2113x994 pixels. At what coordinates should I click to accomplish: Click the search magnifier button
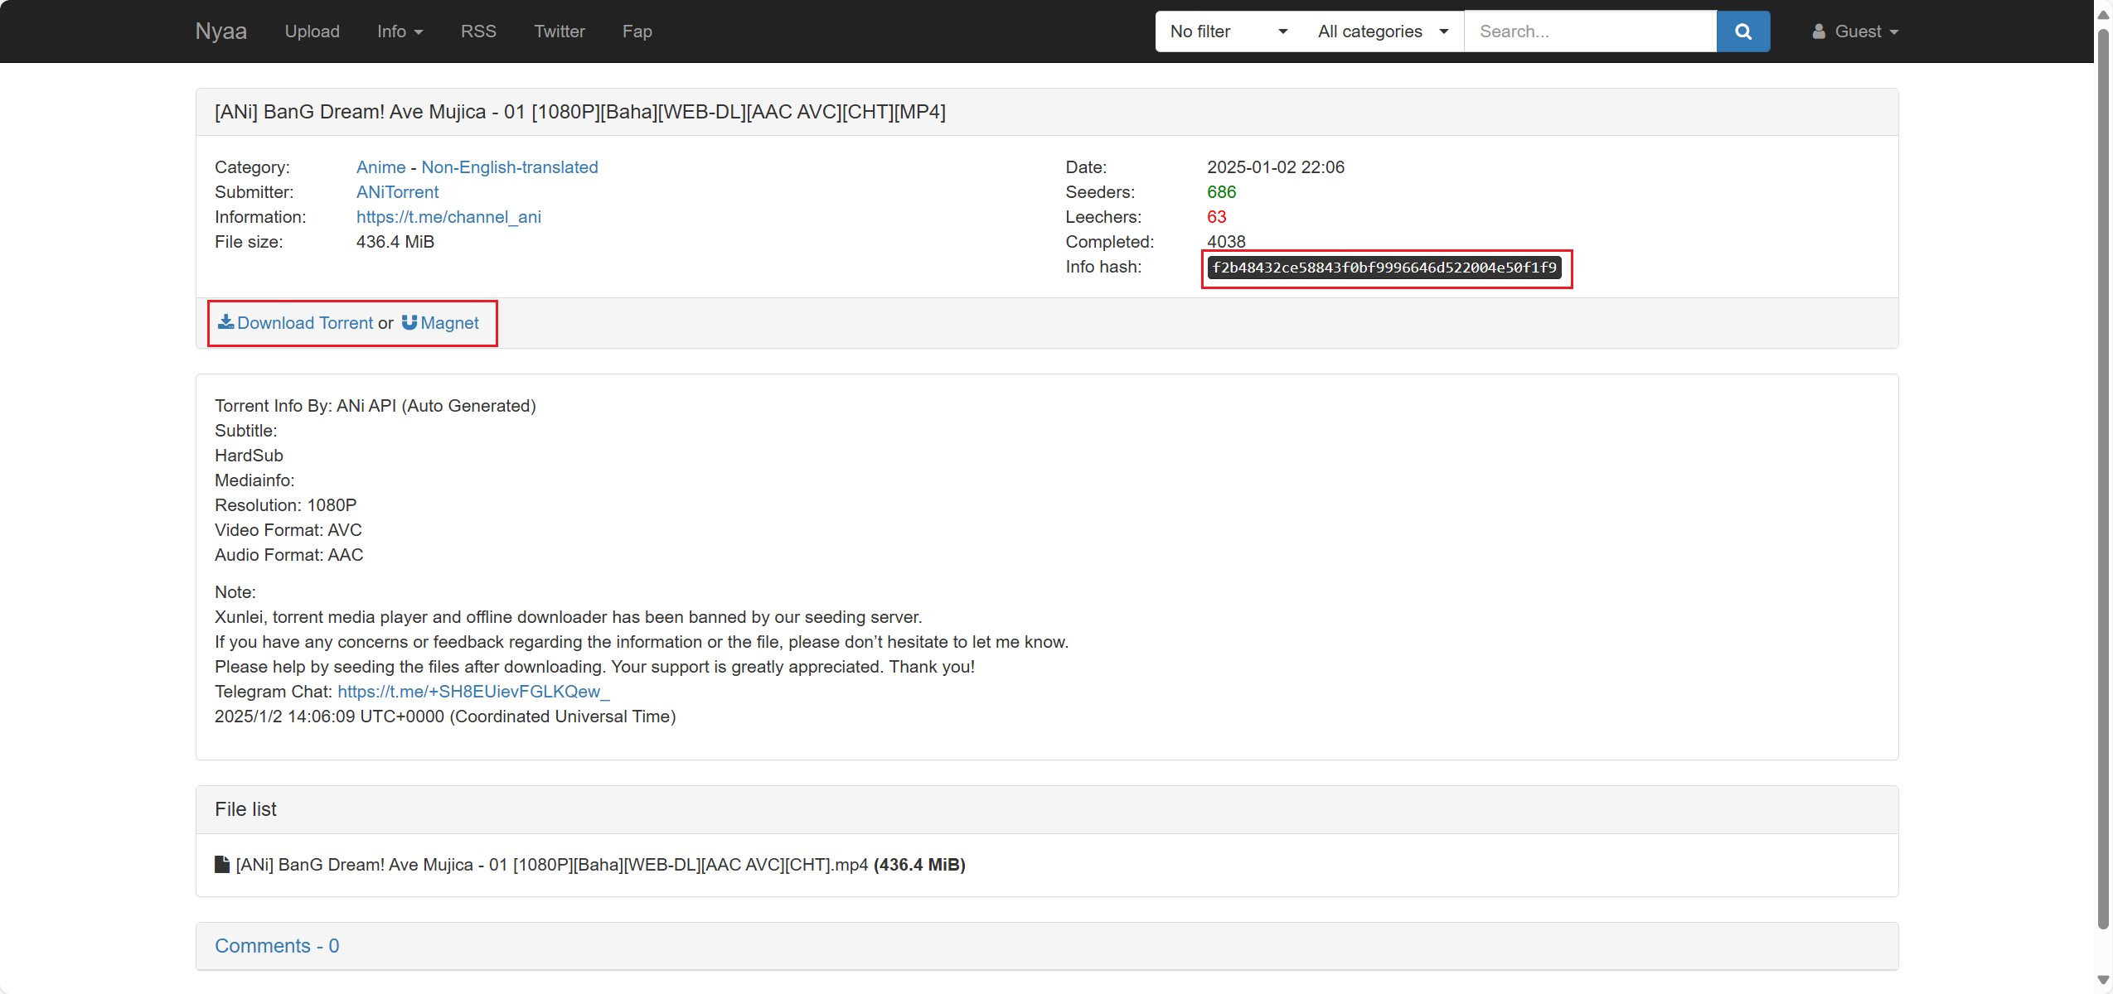click(1744, 31)
